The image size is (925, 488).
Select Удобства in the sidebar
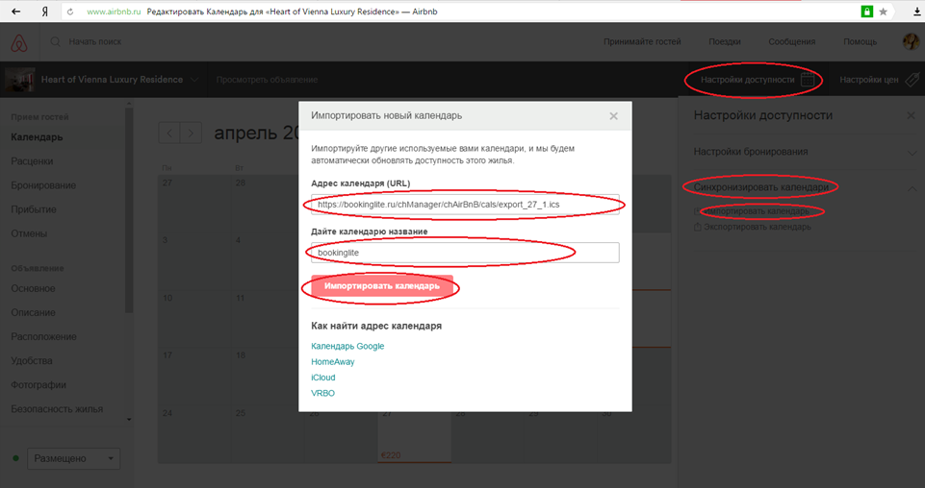coord(31,361)
